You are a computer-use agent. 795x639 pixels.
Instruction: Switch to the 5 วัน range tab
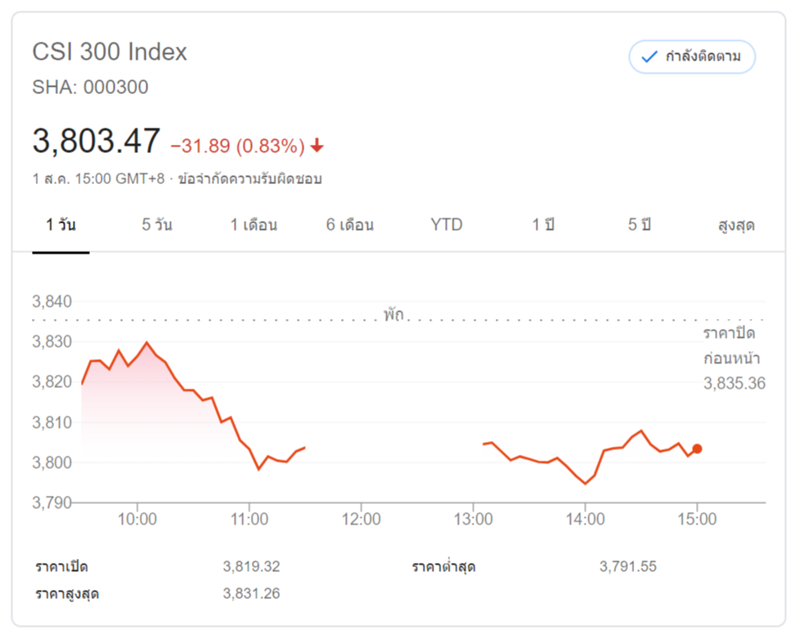click(156, 225)
